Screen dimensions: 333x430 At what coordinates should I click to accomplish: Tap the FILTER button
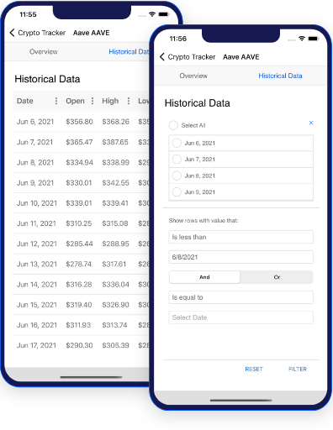298,369
